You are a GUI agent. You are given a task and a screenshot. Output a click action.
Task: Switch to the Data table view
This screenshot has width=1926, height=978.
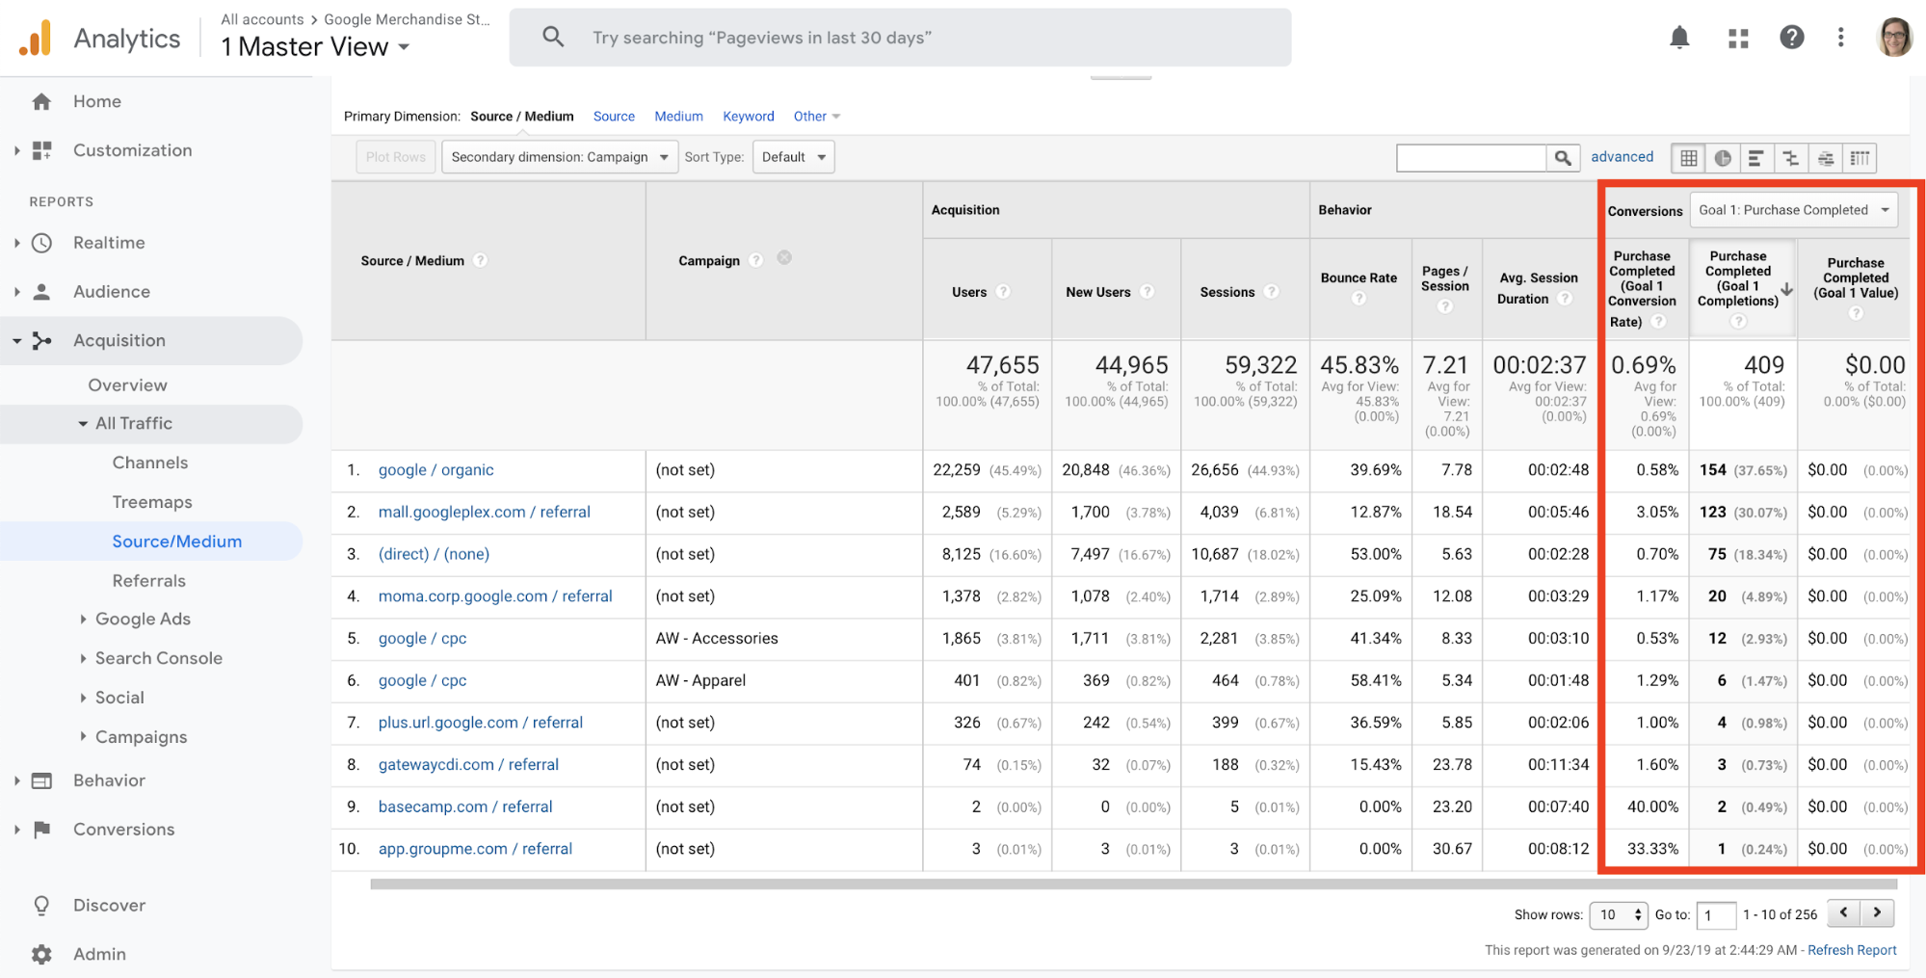point(1688,158)
